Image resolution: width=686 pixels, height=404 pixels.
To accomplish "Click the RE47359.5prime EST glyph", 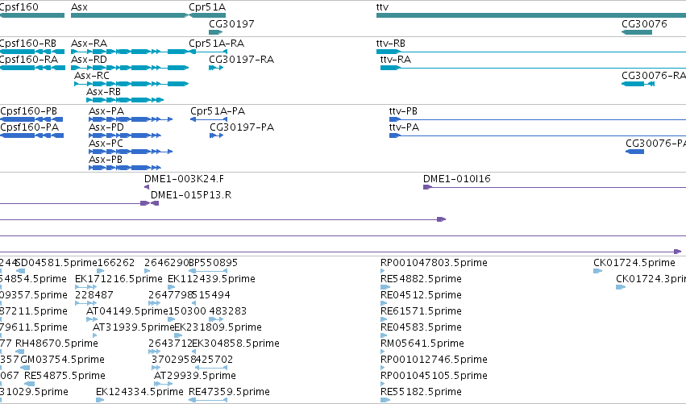I will pos(208,400).
